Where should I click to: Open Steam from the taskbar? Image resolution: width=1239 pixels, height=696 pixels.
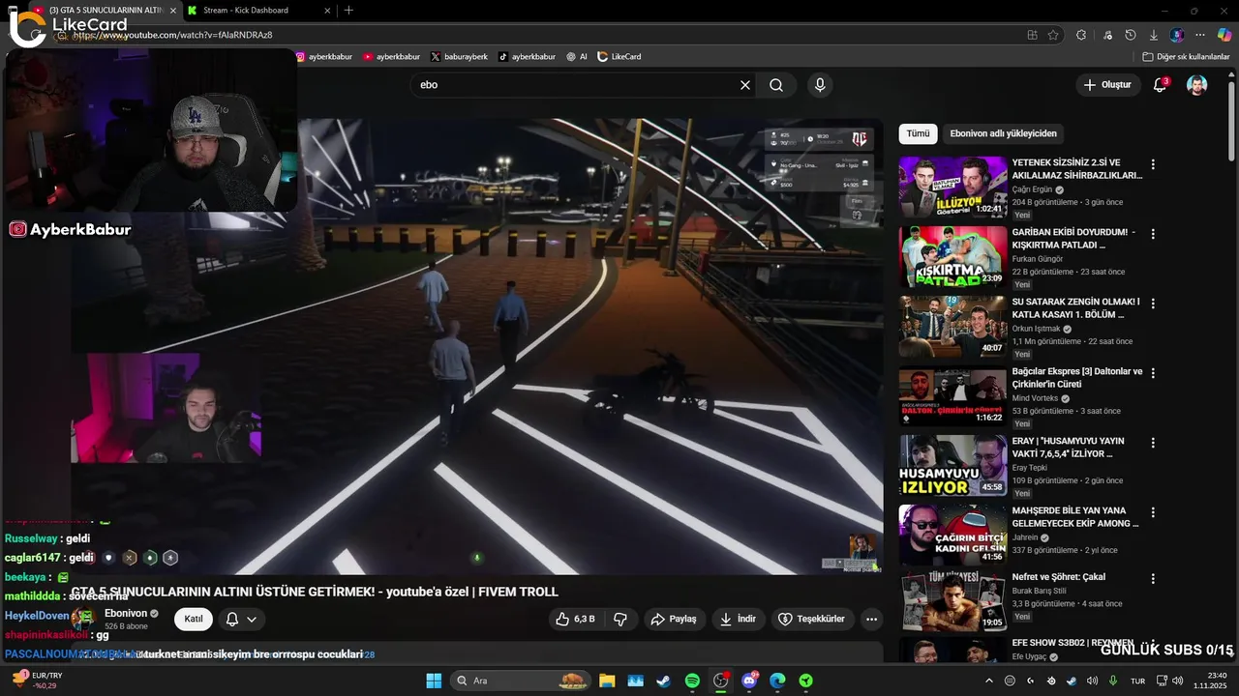[x=664, y=681]
